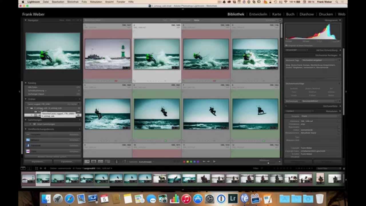The width and height of the screenshot is (366, 206).
Task: Apply red color label in toolbar
Action: 184,162
